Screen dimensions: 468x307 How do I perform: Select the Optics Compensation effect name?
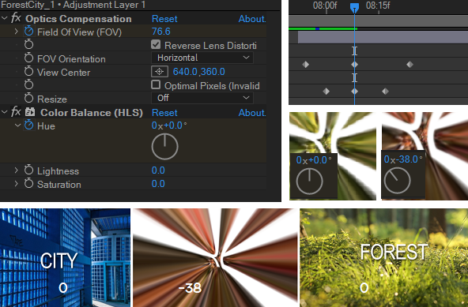(x=78, y=19)
